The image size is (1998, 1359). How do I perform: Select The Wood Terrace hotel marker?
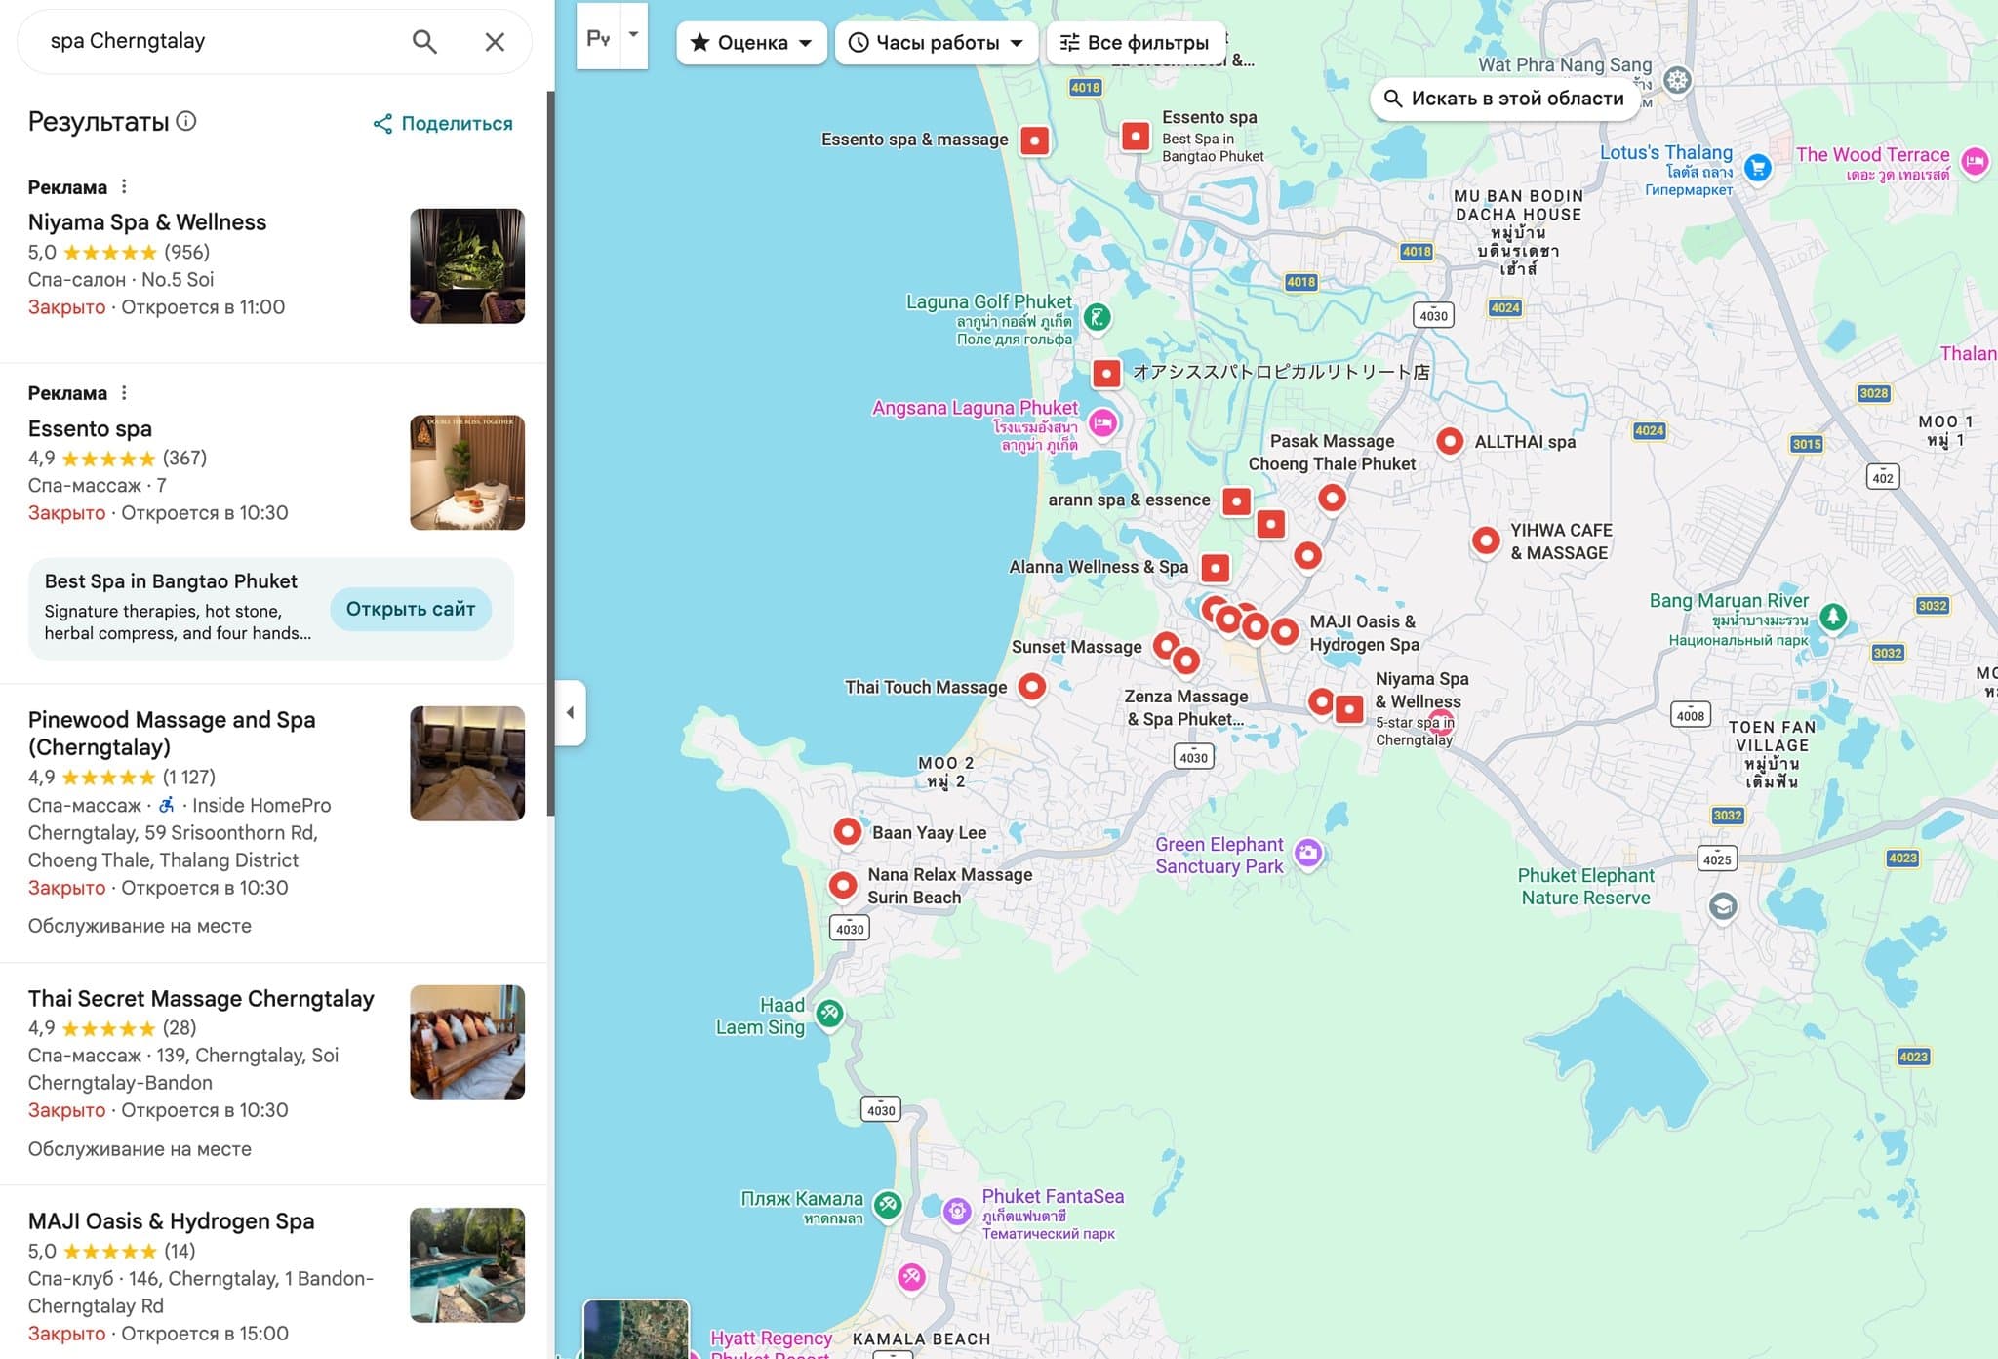tap(1975, 161)
